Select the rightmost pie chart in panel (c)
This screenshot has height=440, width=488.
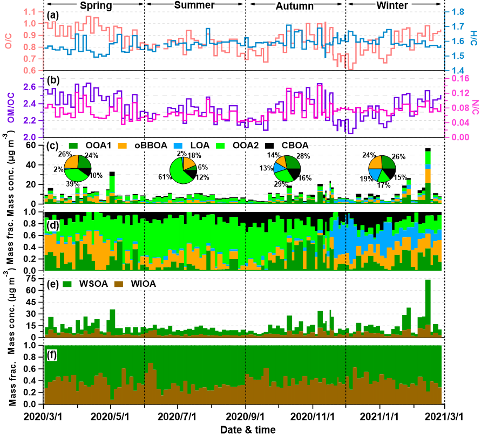tap(382, 169)
